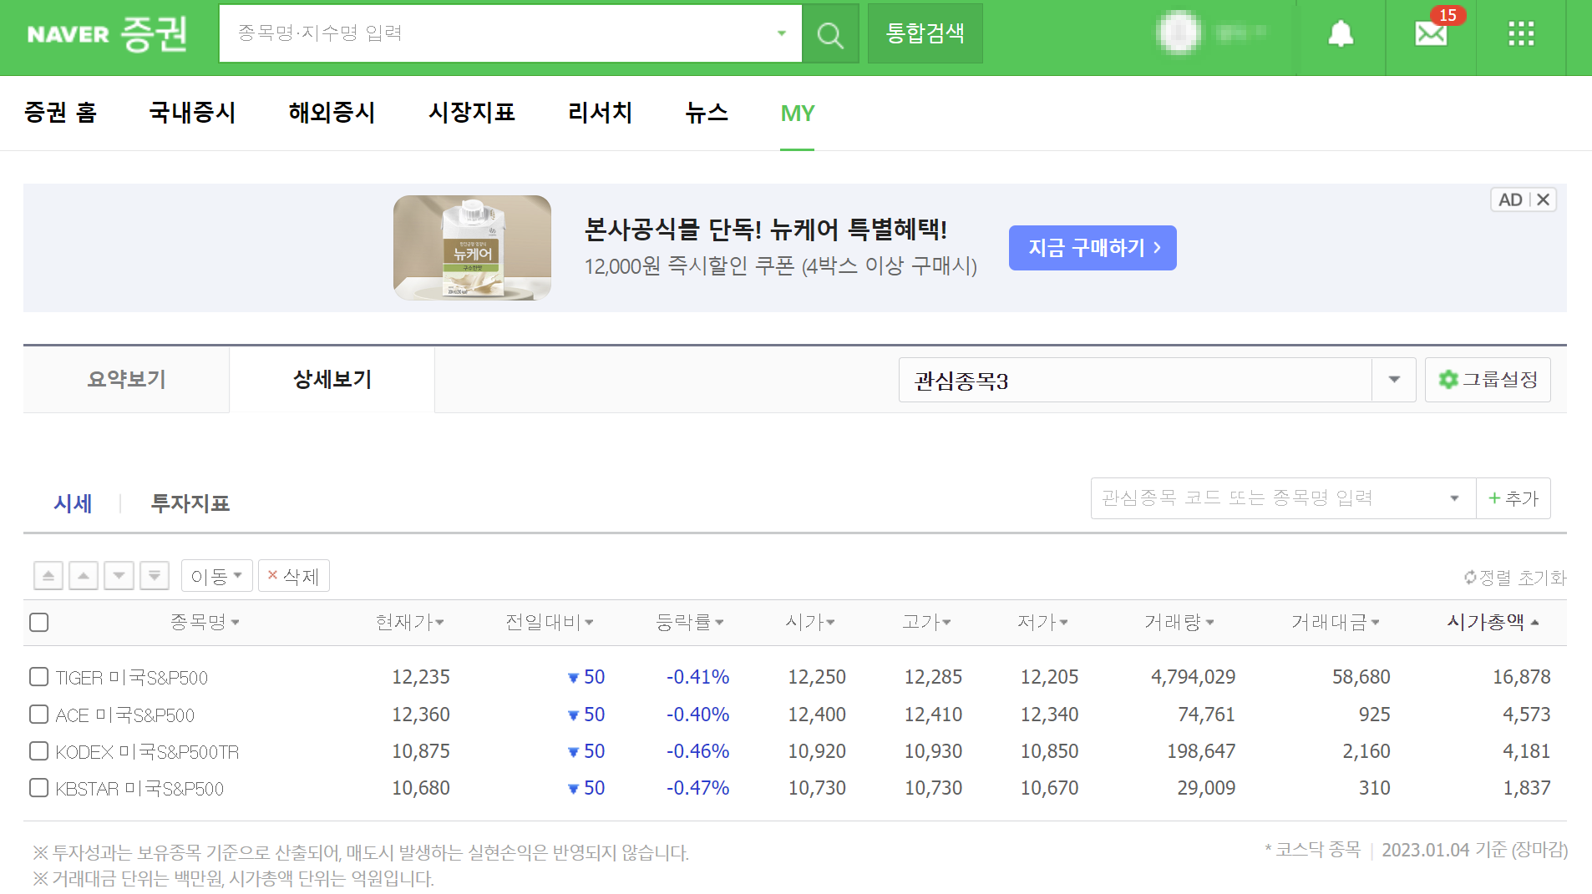Expand the stock code input dropdown arrow

click(1454, 498)
